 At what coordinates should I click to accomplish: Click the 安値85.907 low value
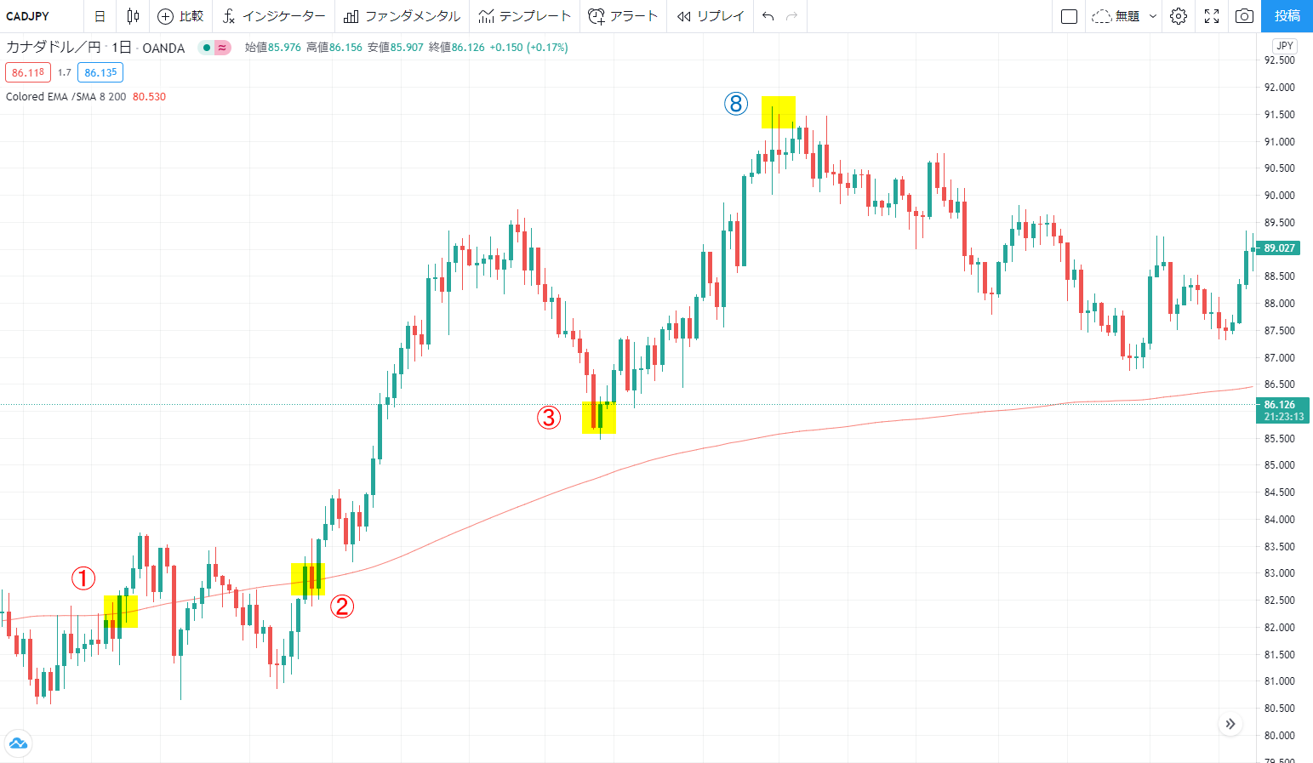pos(396,48)
